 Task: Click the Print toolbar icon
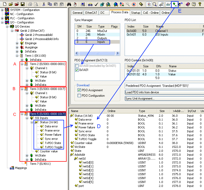(x=30, y=5)
